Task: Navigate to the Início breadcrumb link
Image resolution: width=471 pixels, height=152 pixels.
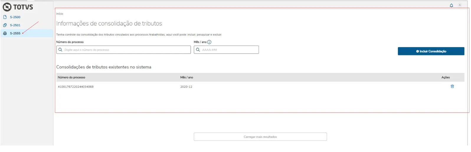Action: tap(60, 14)
